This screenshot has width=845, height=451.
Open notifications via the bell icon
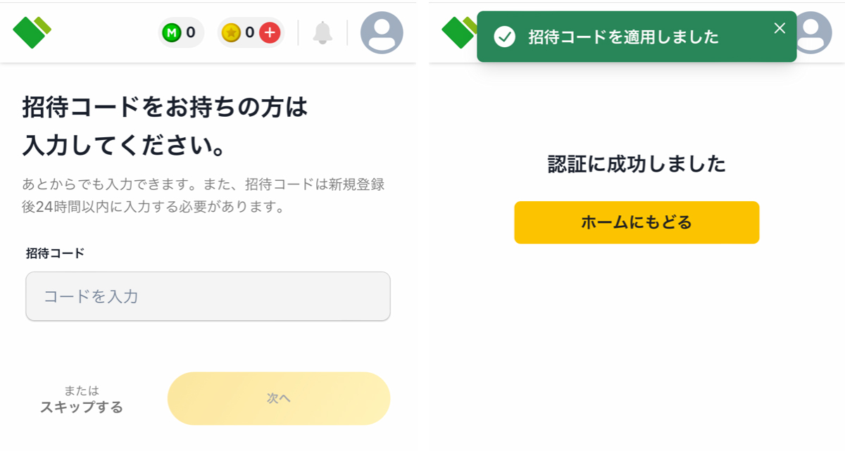click(x=323, y=32)
